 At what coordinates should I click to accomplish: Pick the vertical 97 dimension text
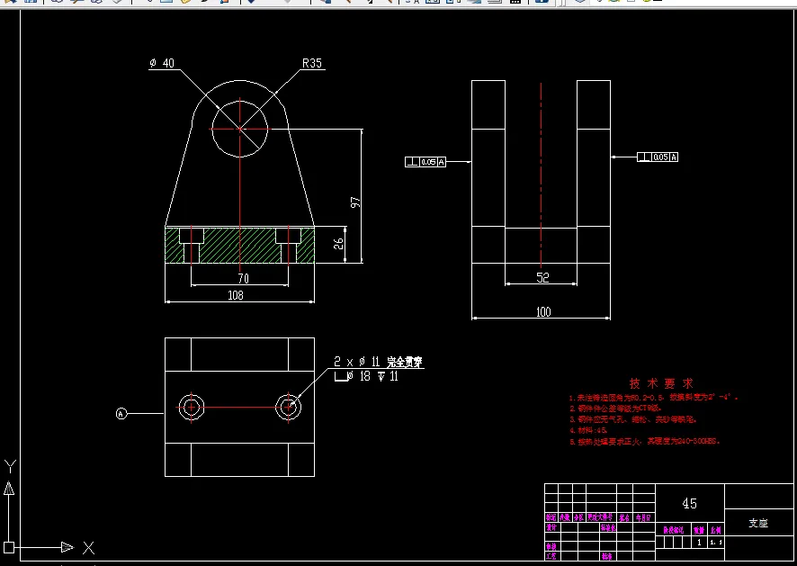(x=355, y=202)
